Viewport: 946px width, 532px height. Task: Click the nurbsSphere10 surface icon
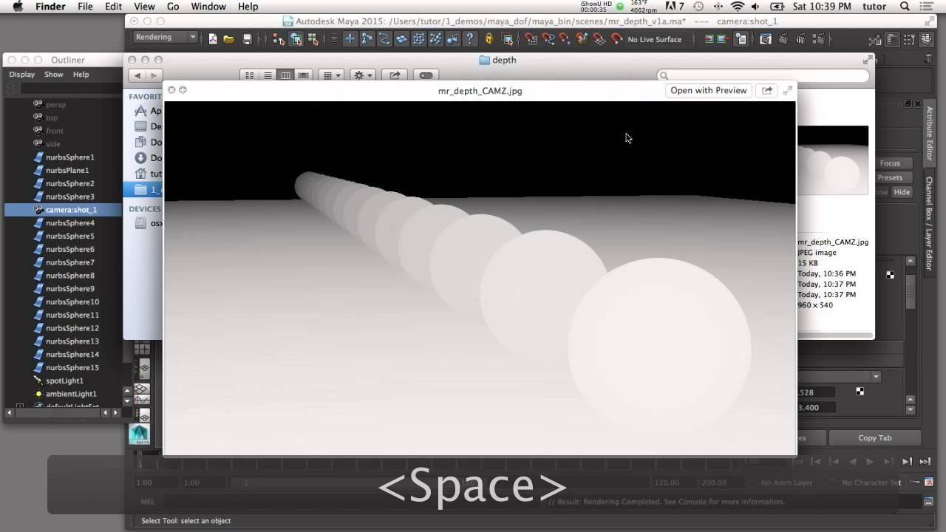[38, 301]
